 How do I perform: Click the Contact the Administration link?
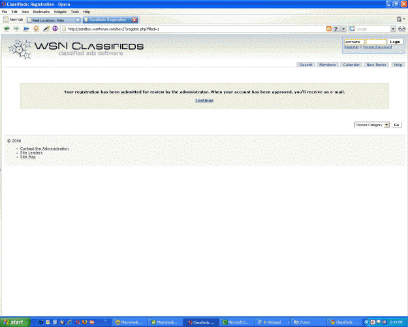(x=44, y=148)
